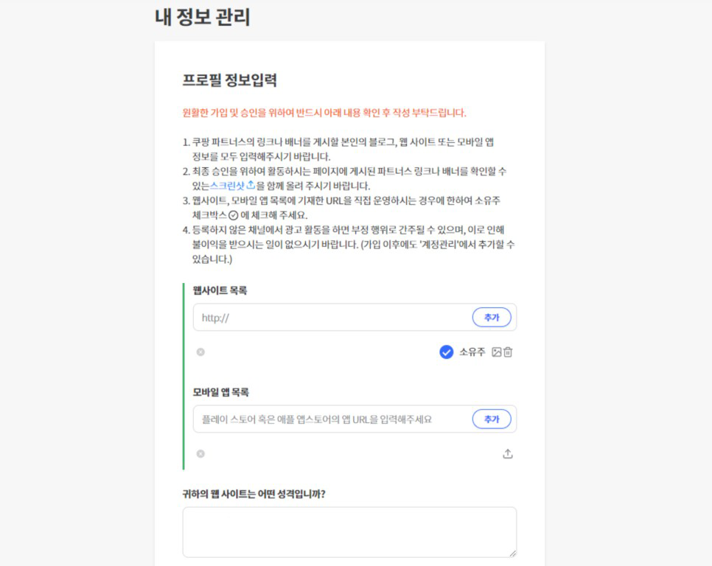Image resolution: width=712 pixels, height=566 pixels.
Task: Toggle the blue 소유주 owner checkbox
Action: 447,352
